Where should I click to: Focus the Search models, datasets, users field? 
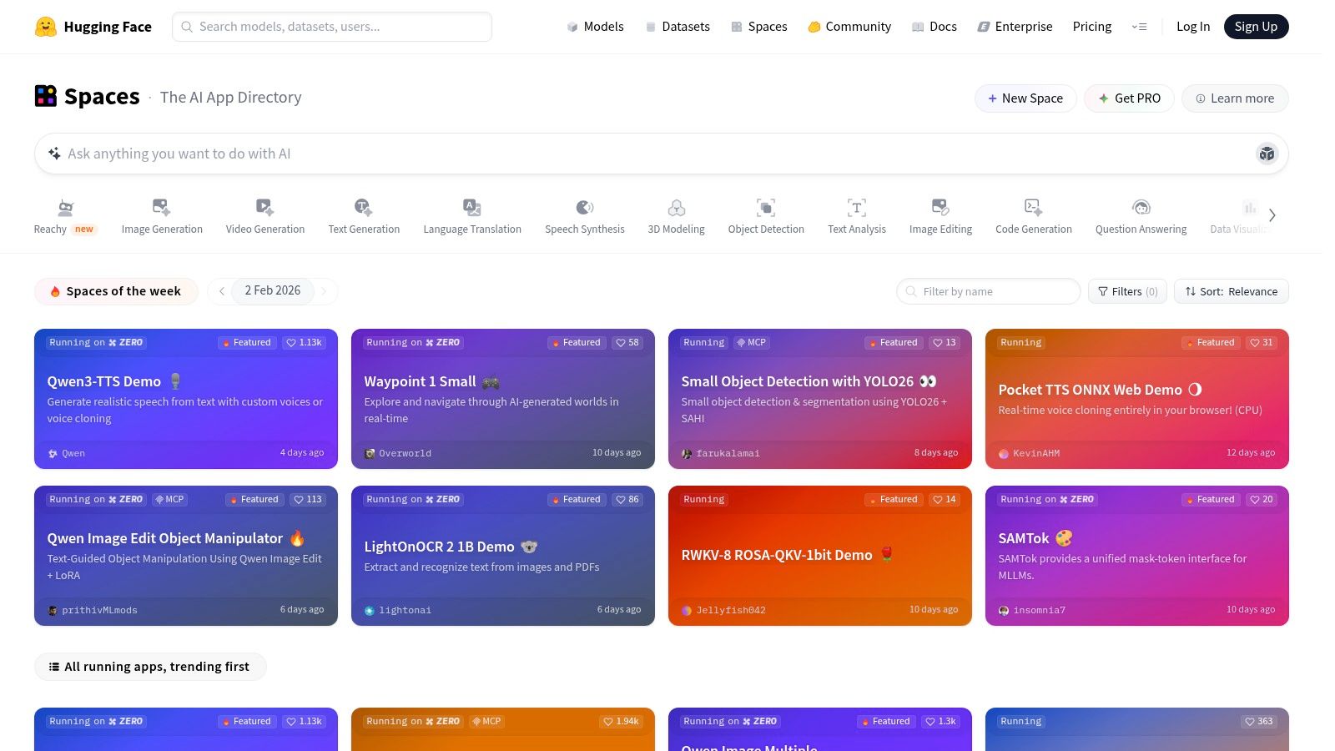coord(332,27)
